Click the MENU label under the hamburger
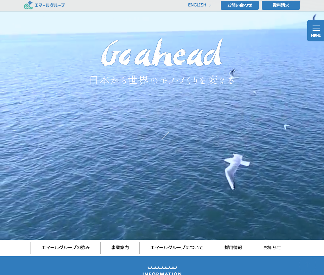 316,36
